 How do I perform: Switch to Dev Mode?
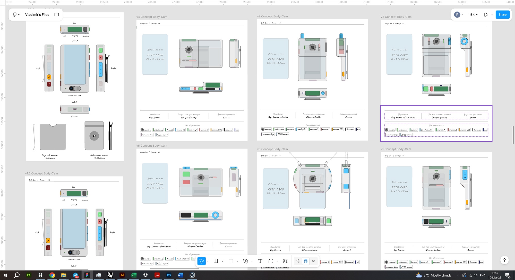point(314,261)
